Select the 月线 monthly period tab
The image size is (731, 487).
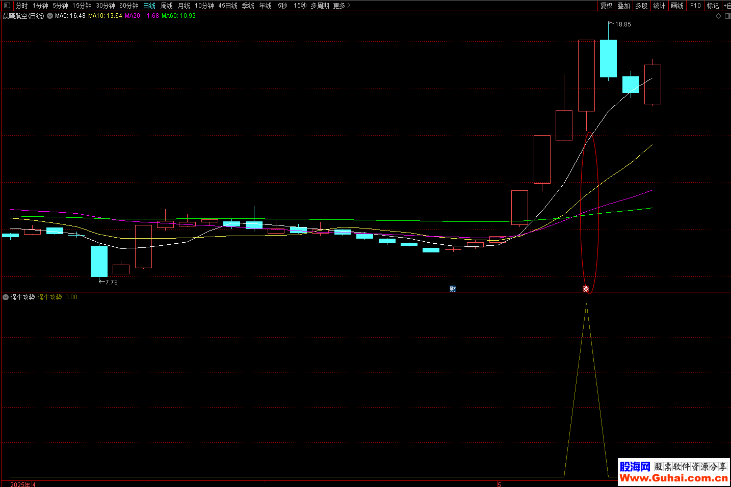coord(184,6)
